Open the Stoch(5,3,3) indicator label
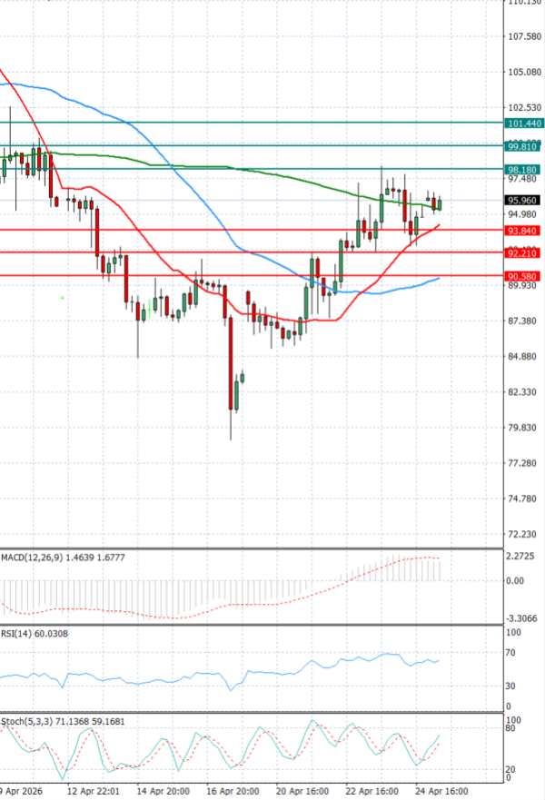This screenshot has height=800, width=545. point(24,720)
